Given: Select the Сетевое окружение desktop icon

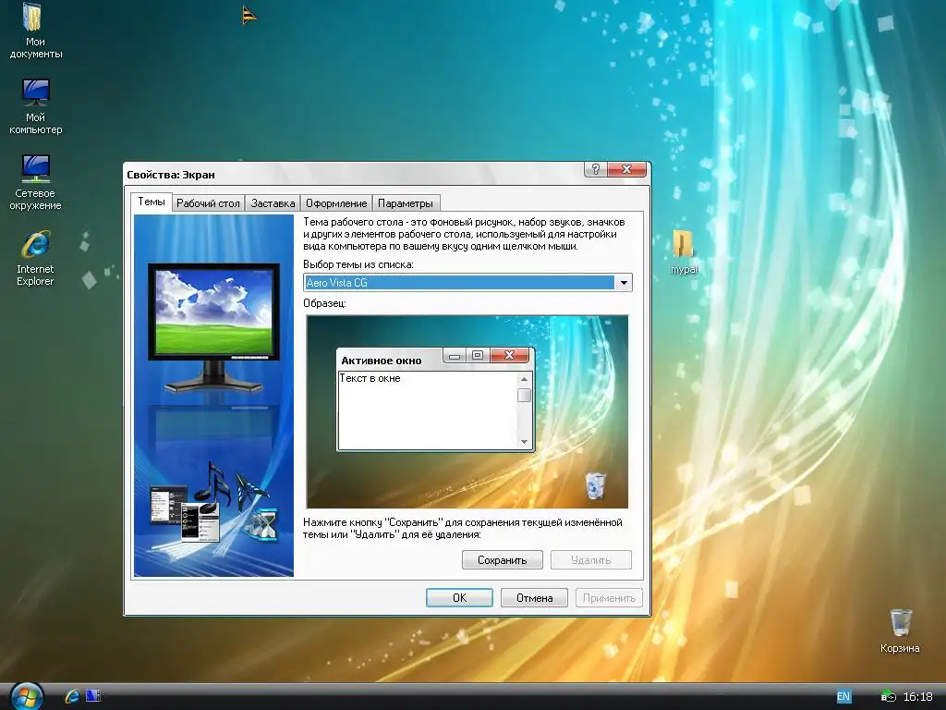Looking at the screenshot, I should pyautogui.click(x=36, y=182).
